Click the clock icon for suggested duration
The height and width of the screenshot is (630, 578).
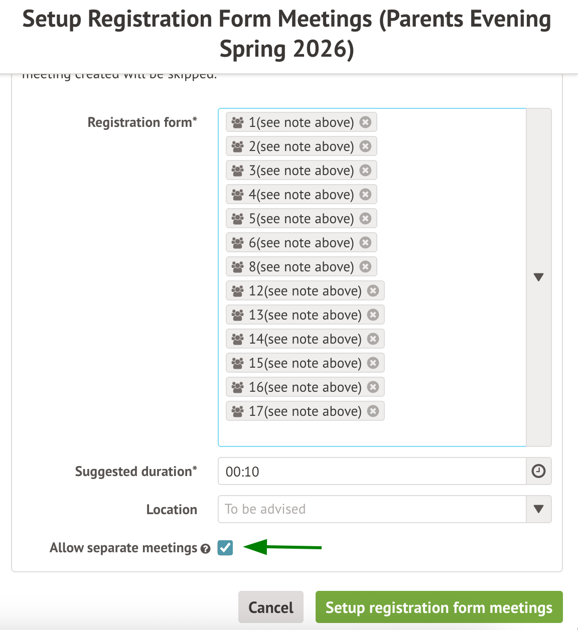click(538, 471)
